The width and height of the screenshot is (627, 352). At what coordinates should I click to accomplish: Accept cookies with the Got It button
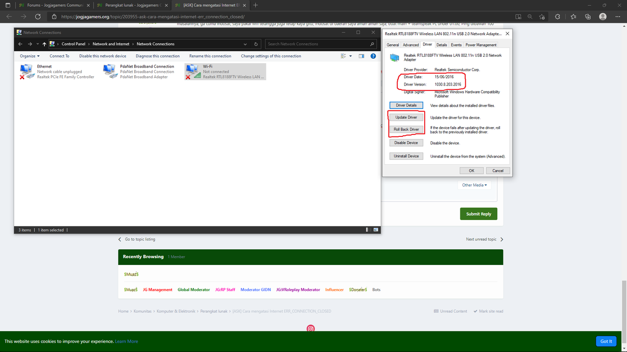606,341
